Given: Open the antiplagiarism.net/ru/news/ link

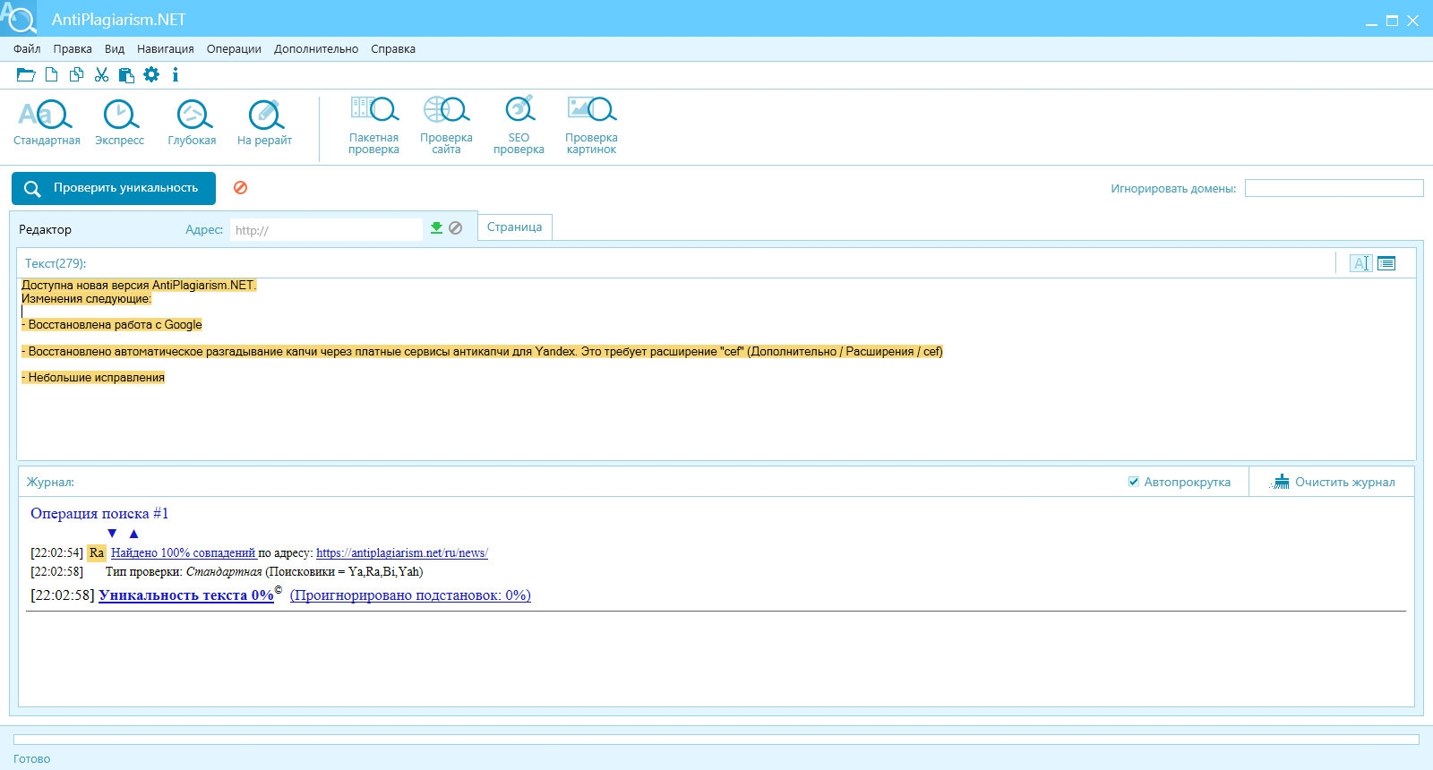Looking at the screenshot, I should [402, 553].
